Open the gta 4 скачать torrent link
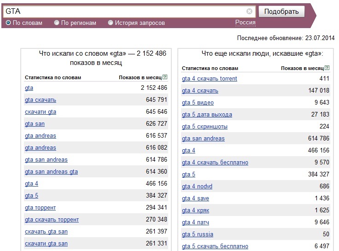The width and height of the screenshot is (339, 251). pyautogui.click(x=210, y=79)
